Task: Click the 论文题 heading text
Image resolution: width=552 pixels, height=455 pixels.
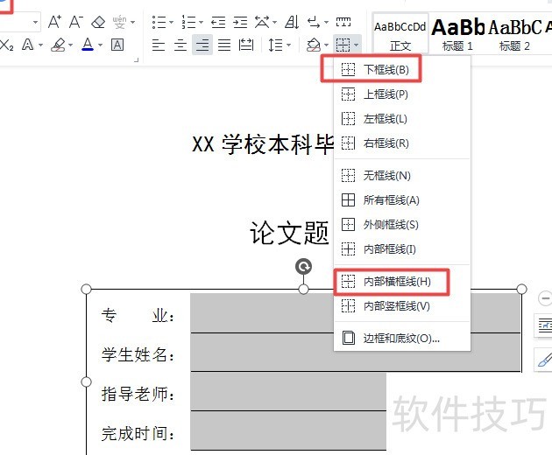Action: point(289,233)
